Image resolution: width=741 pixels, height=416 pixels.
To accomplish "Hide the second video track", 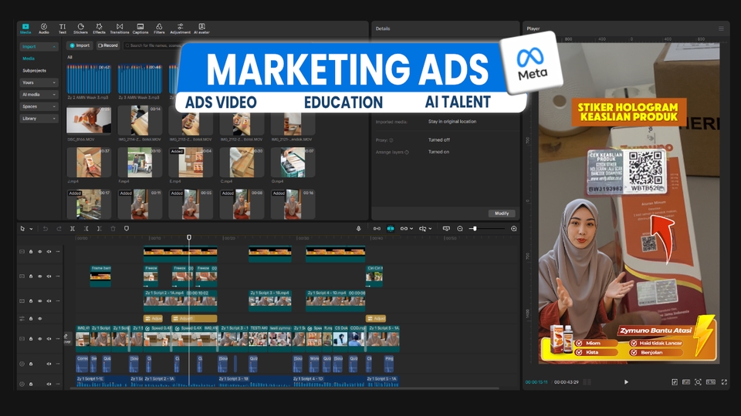I will [39, 277].
